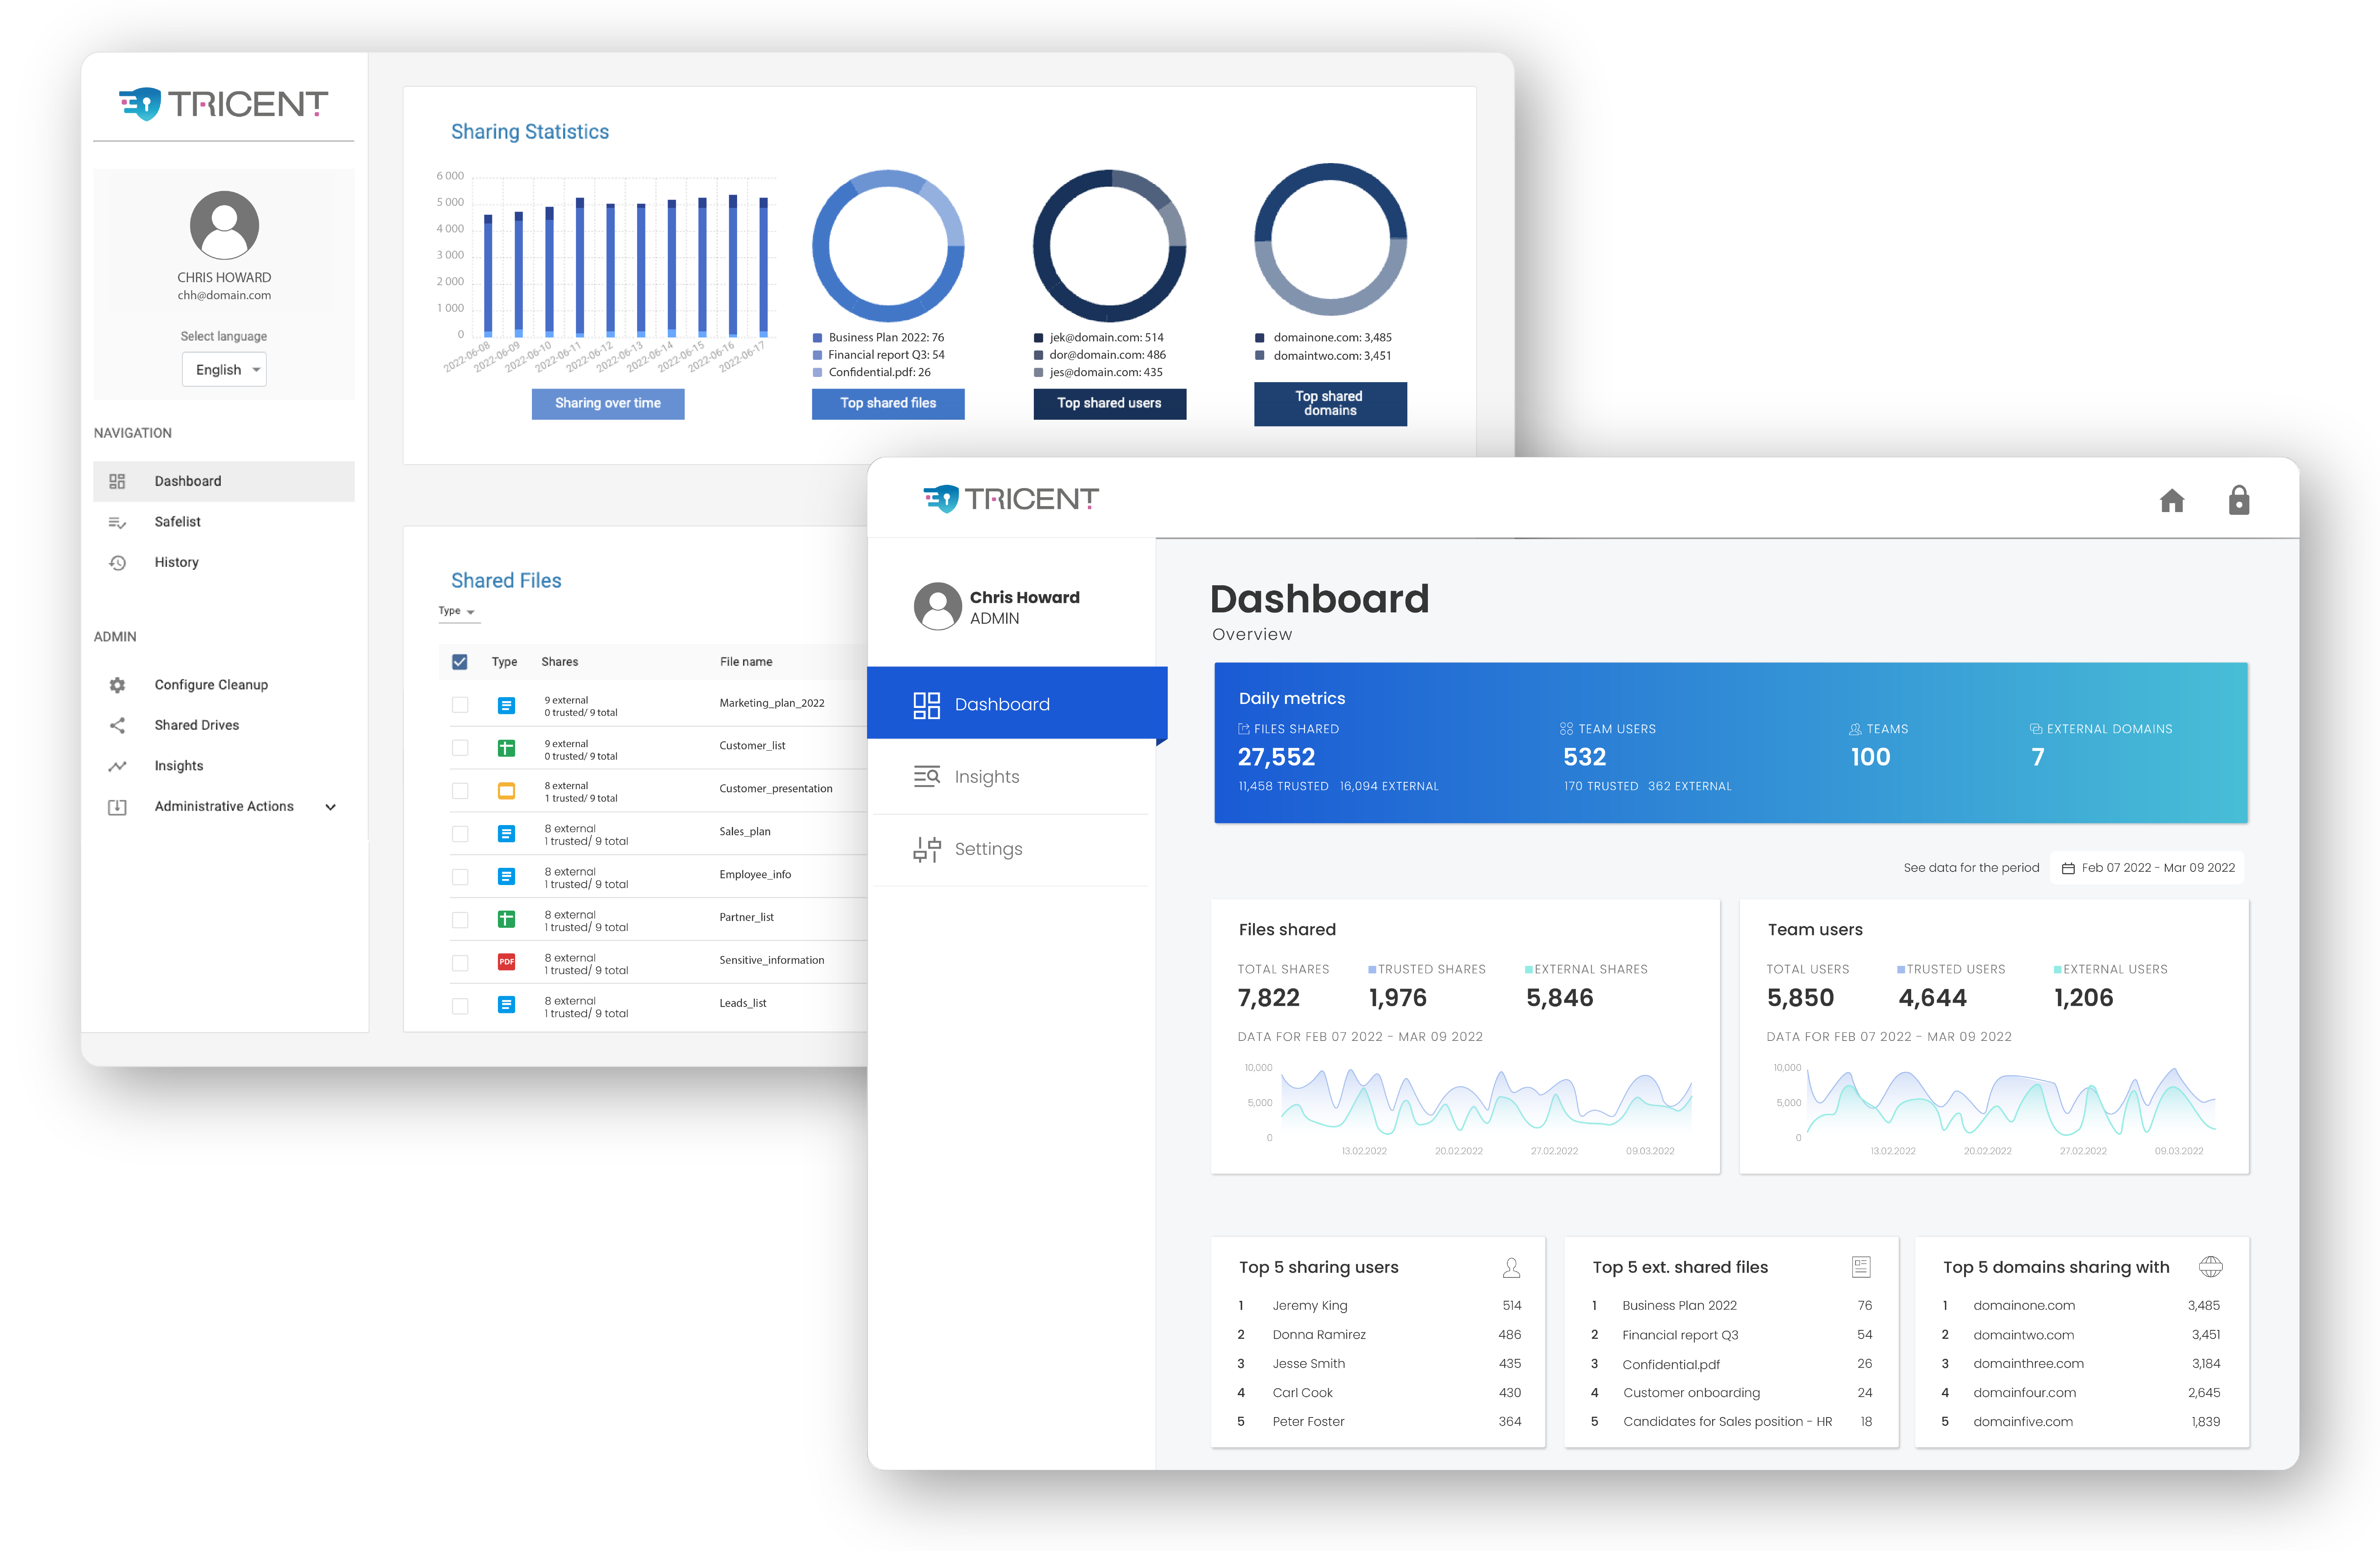Click the lock icon in front window header
Screen dimensions: 2380x1551
pyautogui.click(x=2238, y=500)
